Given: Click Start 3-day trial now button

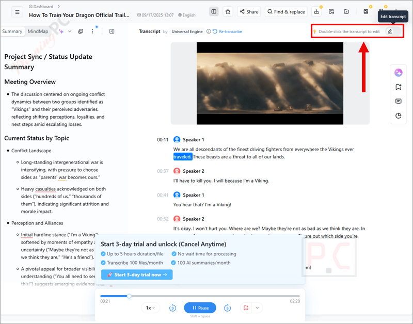Looking at the screenshot, I should 137,274.
